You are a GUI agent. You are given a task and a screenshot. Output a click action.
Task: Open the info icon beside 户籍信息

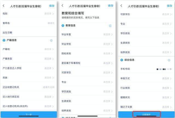pos(51,40)
